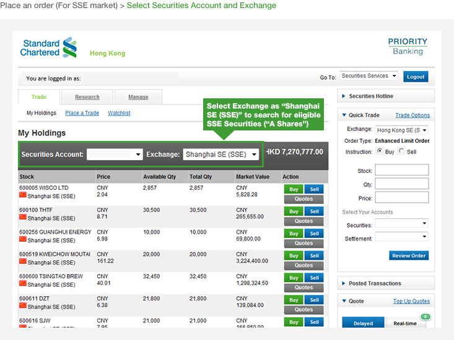Screen dimensions: 454x340
Task: Switch to the Trade tab
Action: coord(39,97)
